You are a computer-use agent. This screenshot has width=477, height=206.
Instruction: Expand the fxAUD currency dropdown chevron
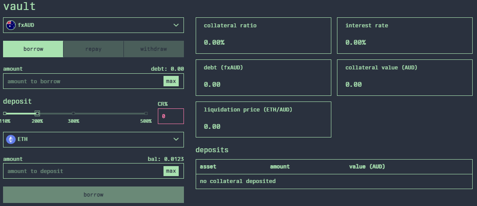(x=176, y=25)
